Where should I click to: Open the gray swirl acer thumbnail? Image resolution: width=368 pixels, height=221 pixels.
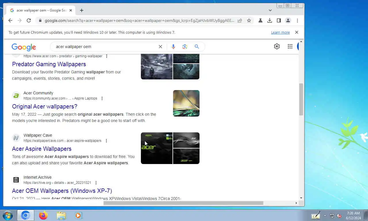[186, 140]
